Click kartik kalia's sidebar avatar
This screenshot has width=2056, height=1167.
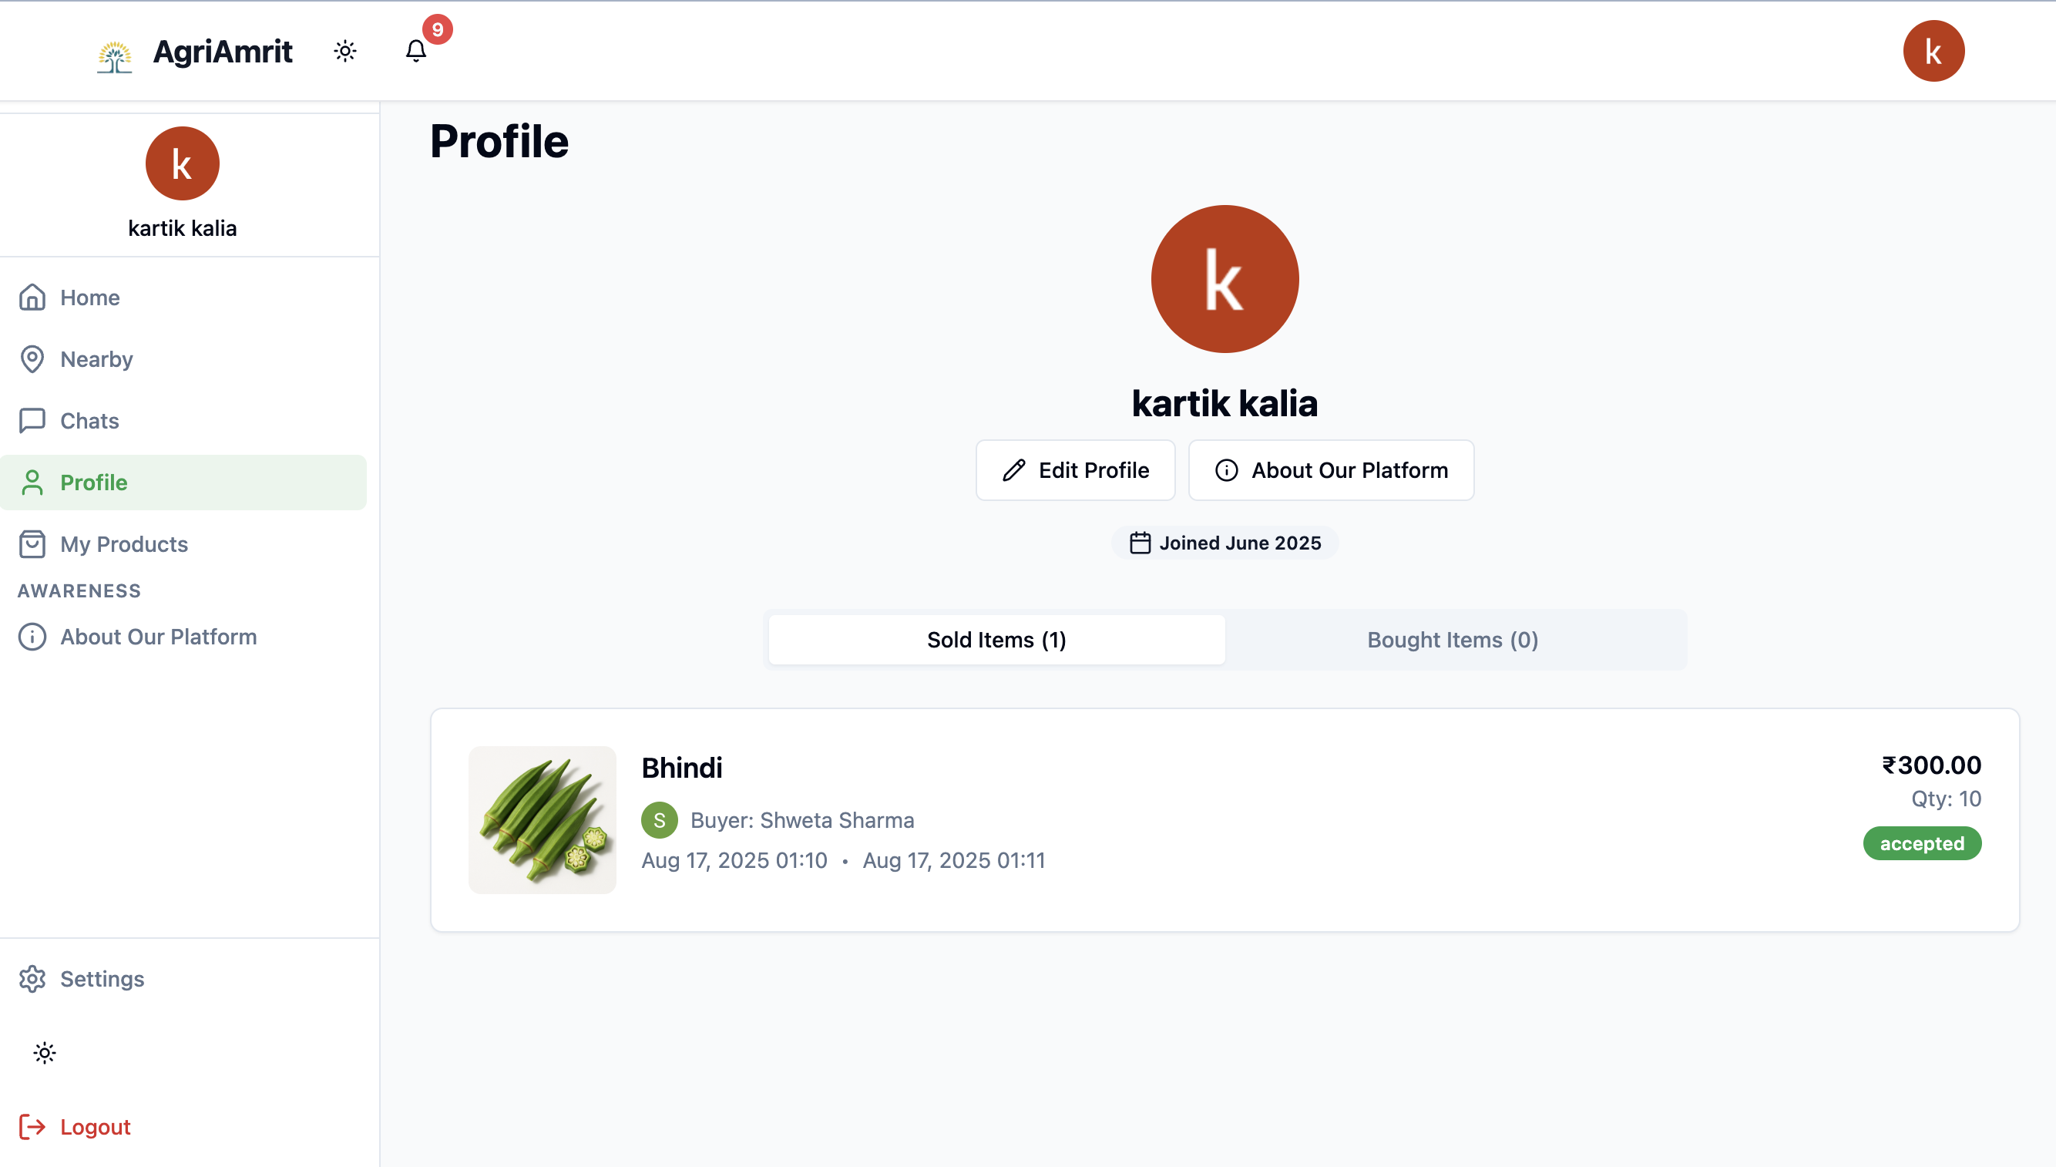pos(182,163)
